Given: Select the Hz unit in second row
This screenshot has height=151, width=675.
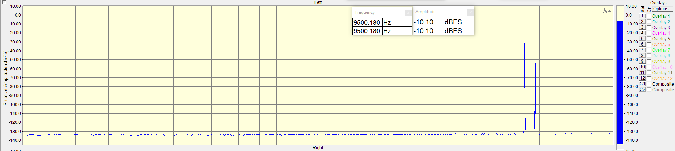Looking at the screenshot, I should tap(387, 31).
